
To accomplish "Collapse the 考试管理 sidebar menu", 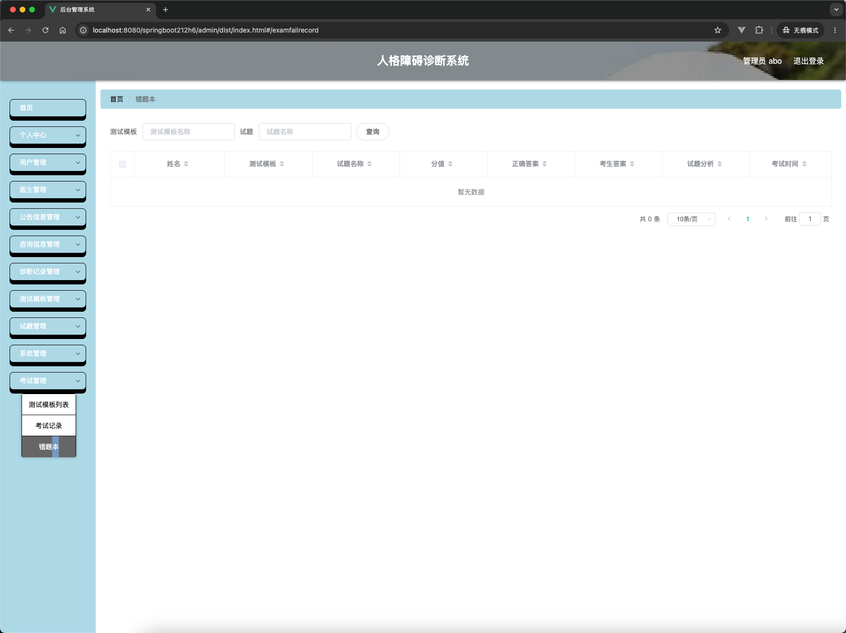I will 48,381.
